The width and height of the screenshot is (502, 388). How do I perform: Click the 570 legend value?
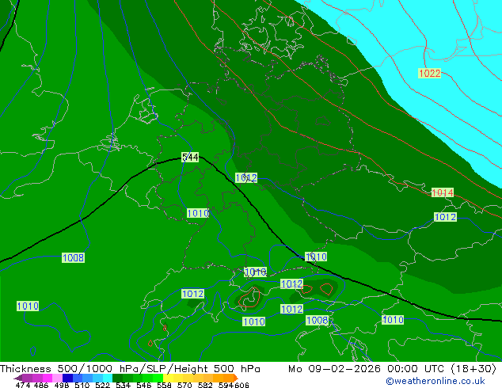[x=184, y=385]
